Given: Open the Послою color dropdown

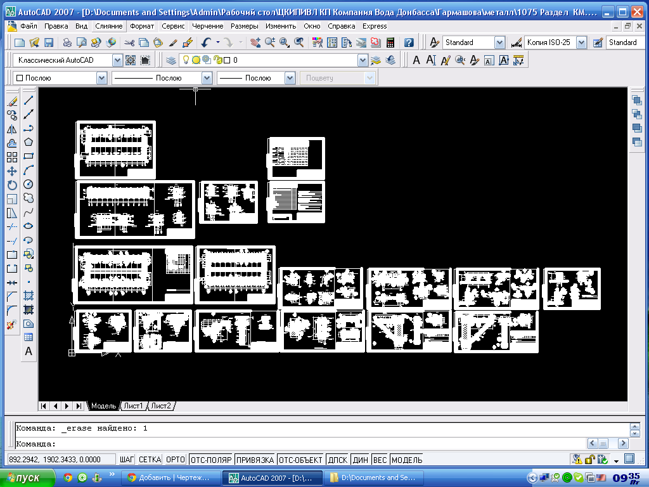Looking at the screenshot, I should tap(101, 78).
